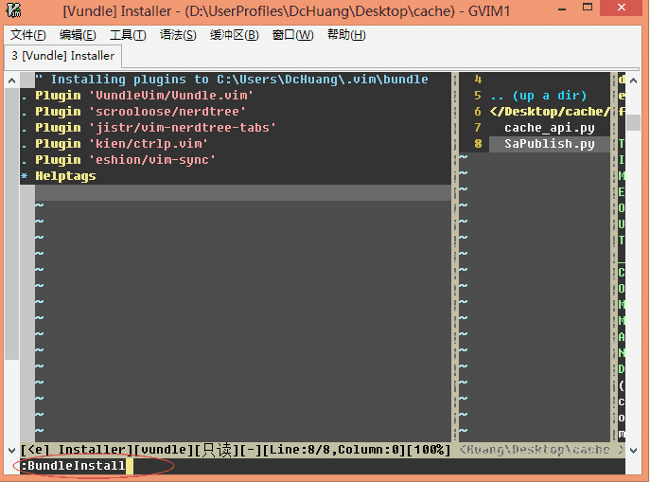650x482 pixels.
Task: Open the 窗口(W) menu
Action: (x=292, y=35)
